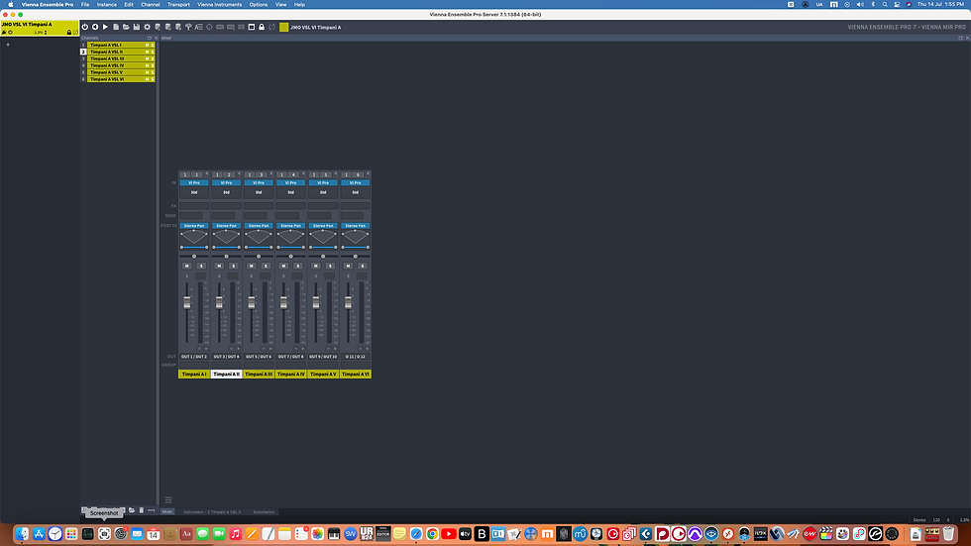Click Stereo Pan on Timpani A II strip
Viewport: 971px width, 546px height.
click(x=226, y=225)
